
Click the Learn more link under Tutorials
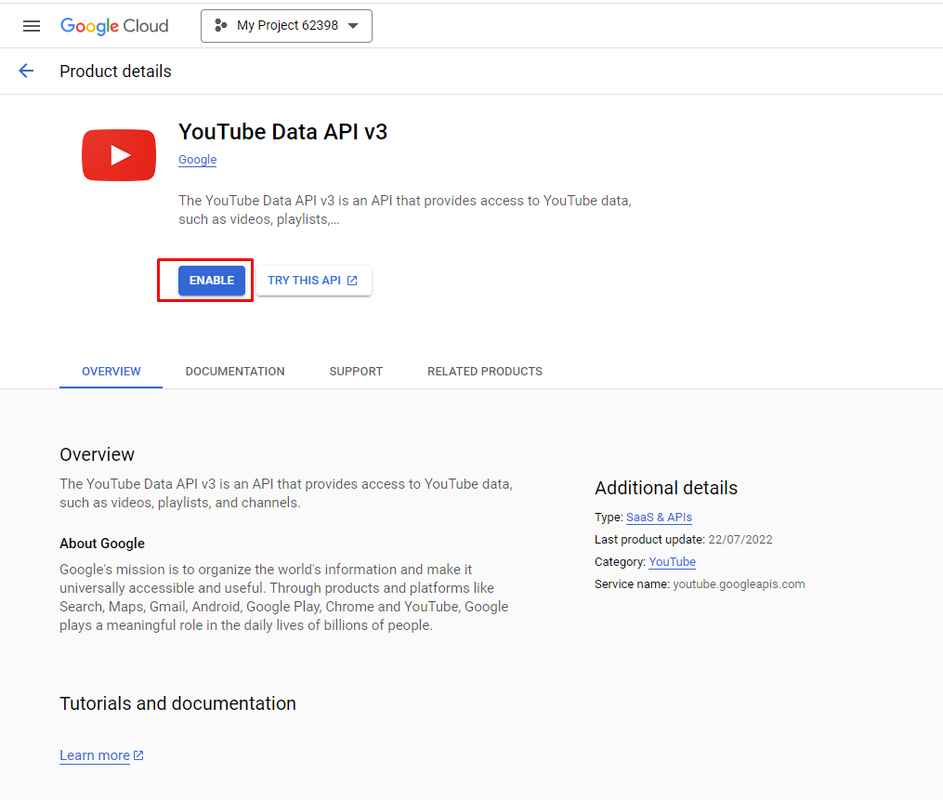pyautogui.click(x=93, y=754)
